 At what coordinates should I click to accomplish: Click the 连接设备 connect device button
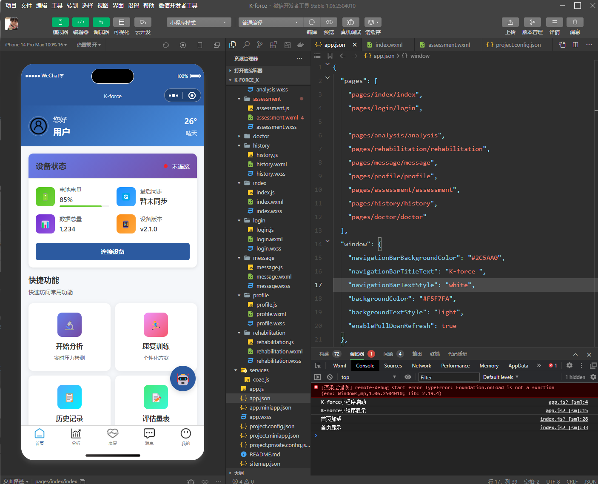(113, 252)
